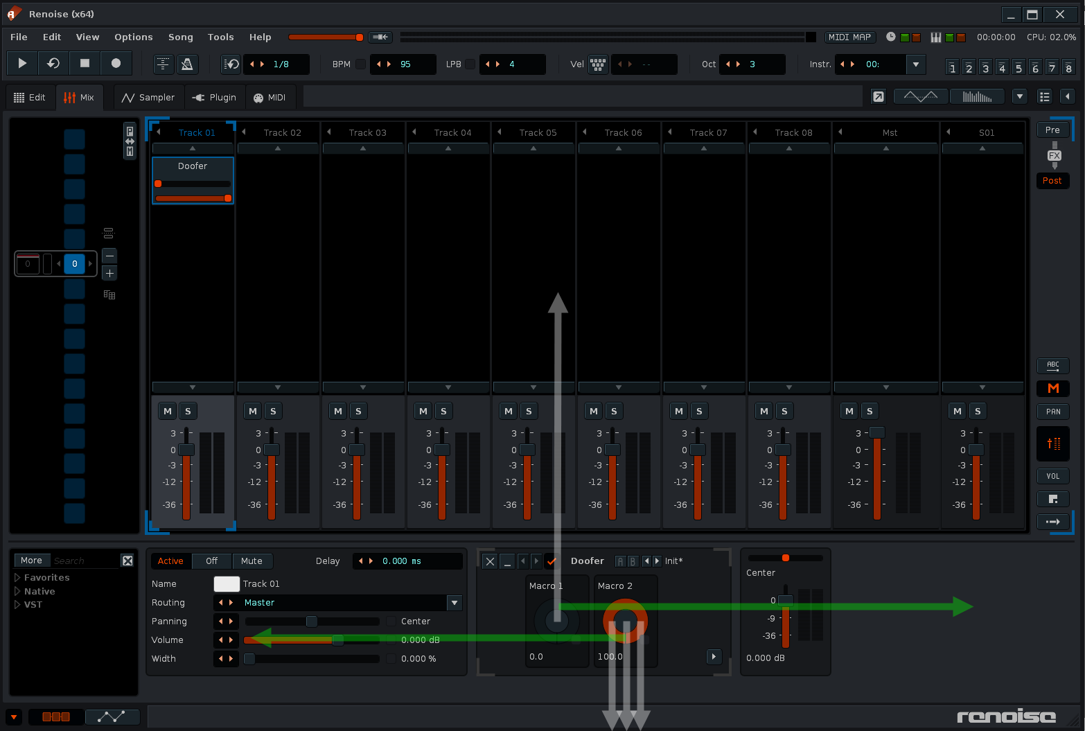
Task: Toggle lower frame with orange triangle
Action: pos(13,717)
